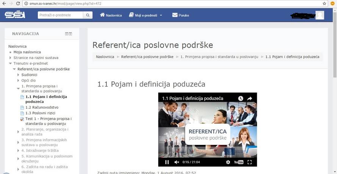Open Naslovnica in the top menu
Viewport: 337px width, 174px height.
(x=111, y=15)
